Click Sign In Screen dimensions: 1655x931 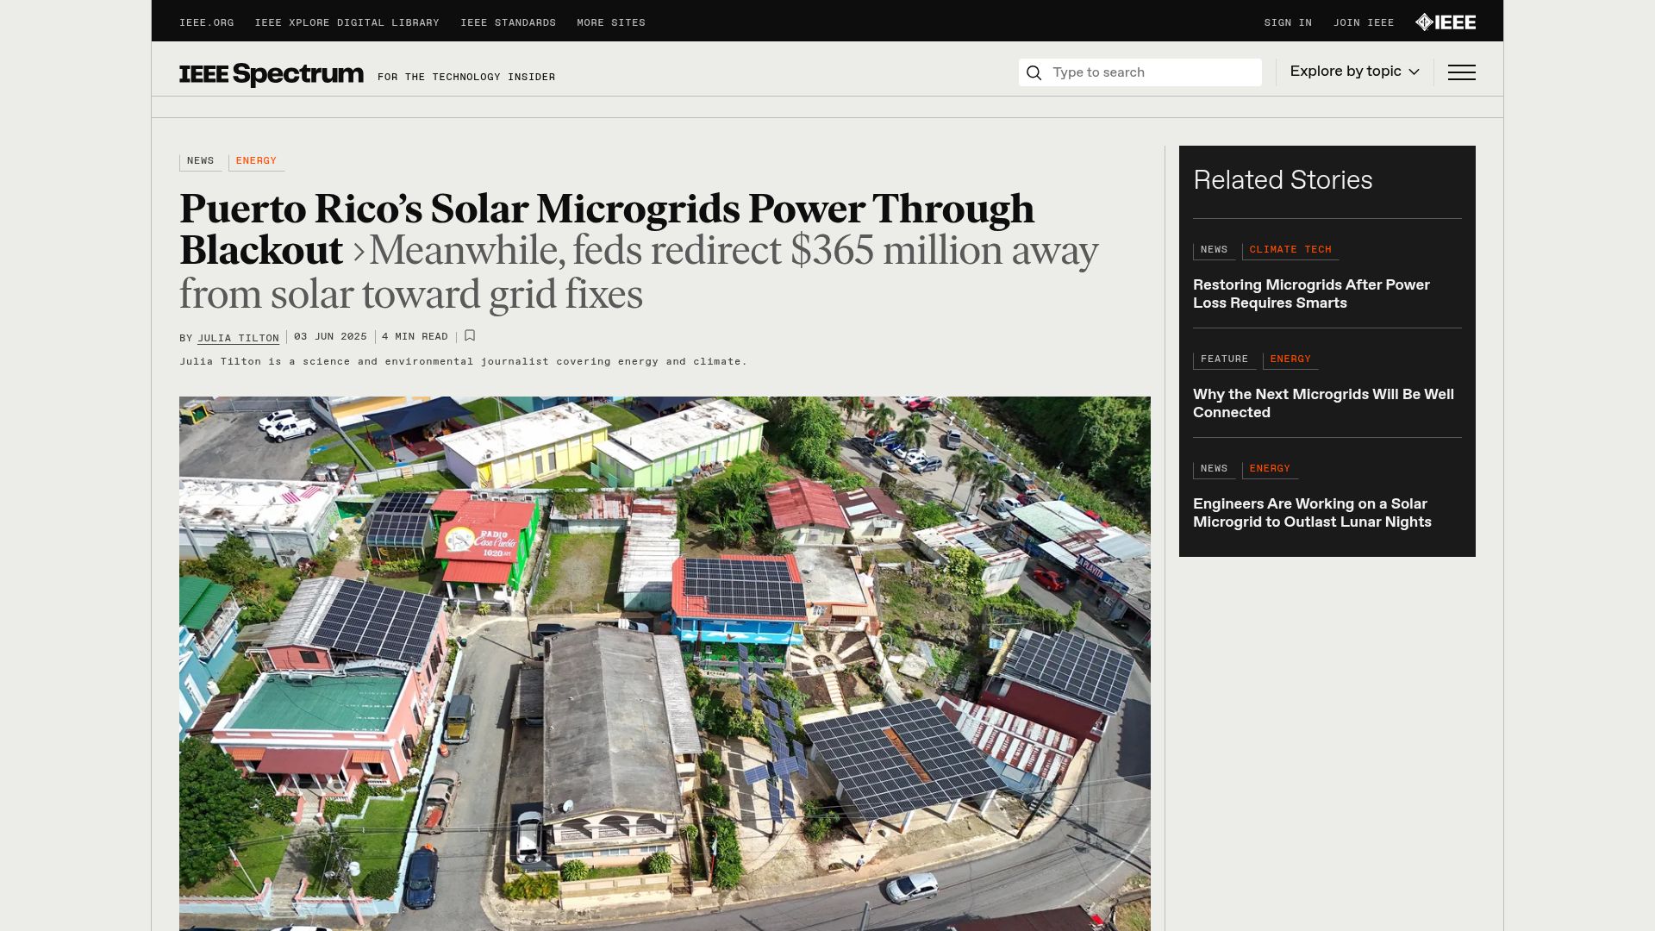pyautogui.click(x=1288, y=22)
